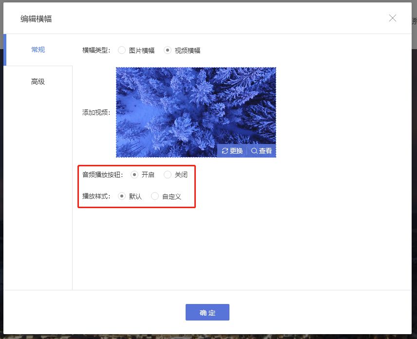Select the 图片横幅 radio option

coord(122,50)
